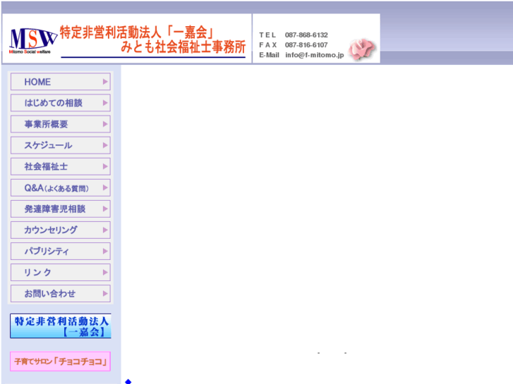Click the pink rose image
Screen dimensions: 513x384
362,49
